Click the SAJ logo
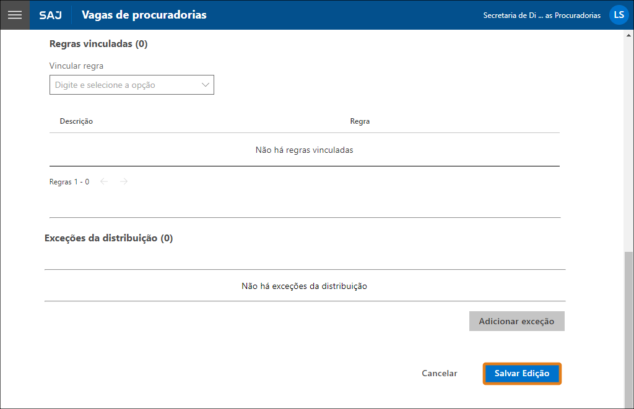 (50, 15)
